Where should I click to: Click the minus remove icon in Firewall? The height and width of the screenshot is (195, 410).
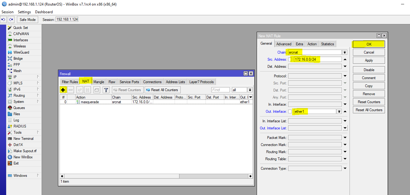tap(71, 90)
